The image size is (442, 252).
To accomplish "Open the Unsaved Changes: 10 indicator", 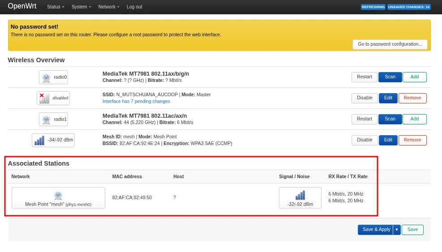I will click(x=409, y=7).
